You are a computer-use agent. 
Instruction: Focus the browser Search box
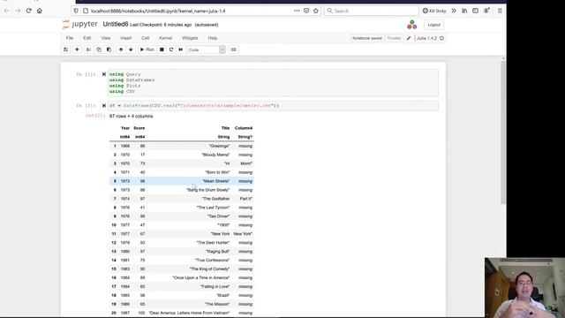click(x=371, y=11)
